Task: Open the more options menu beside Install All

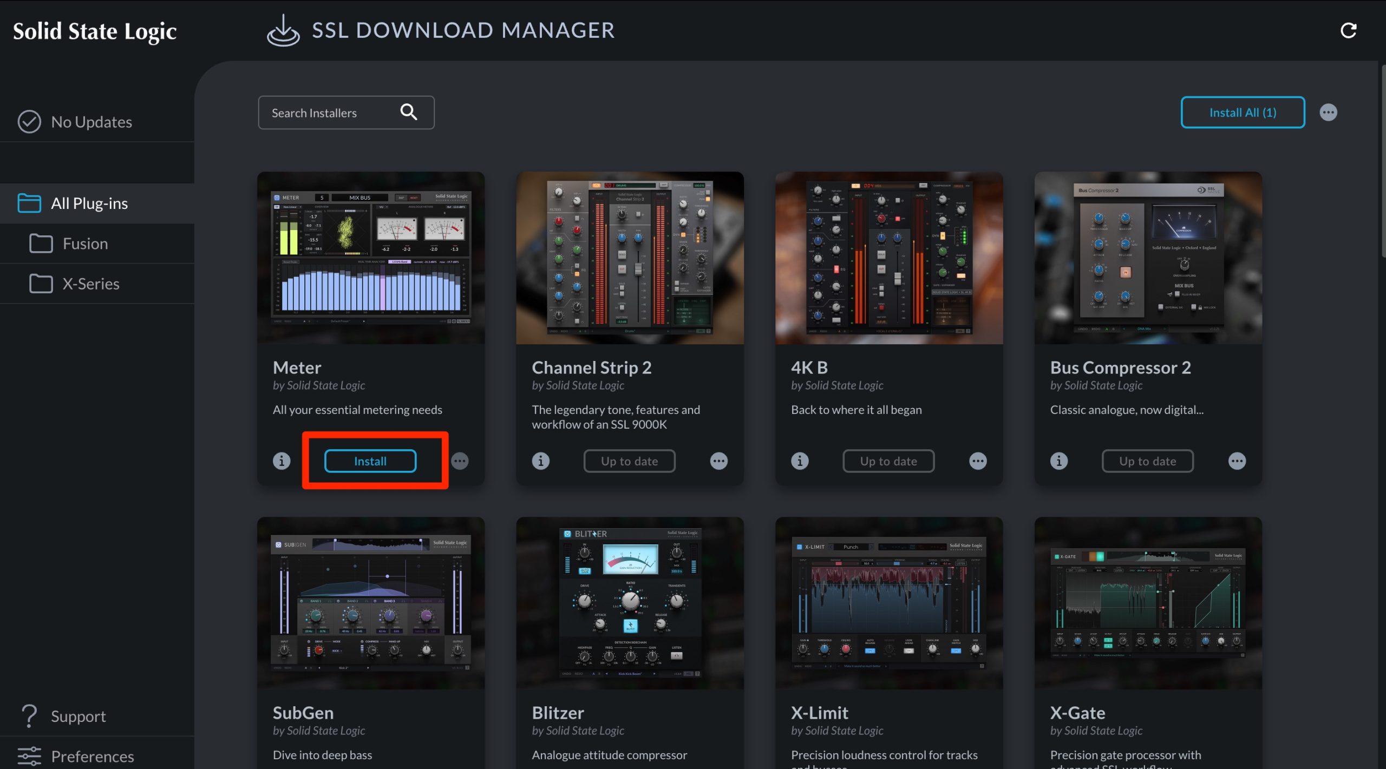Action: 1328,113
